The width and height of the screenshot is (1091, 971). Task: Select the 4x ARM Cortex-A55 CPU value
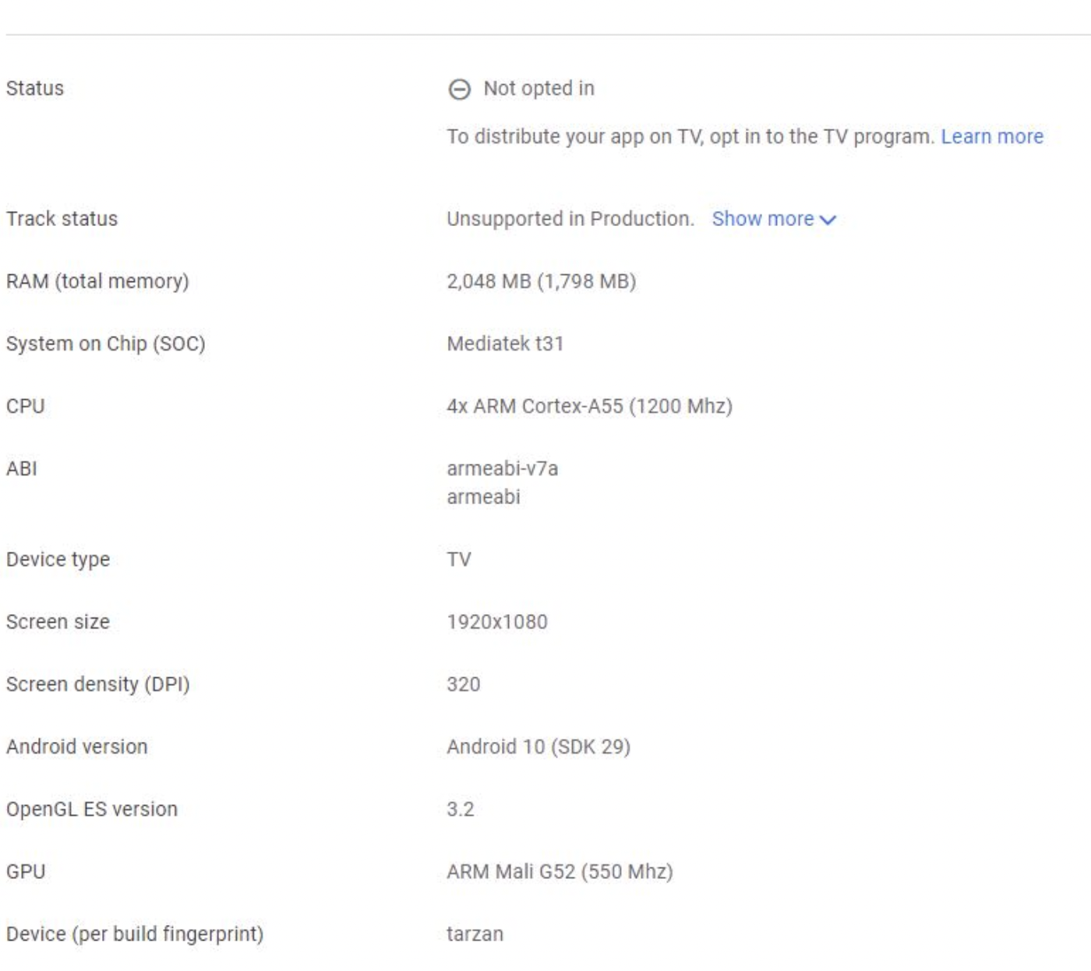[x=589, y=407]
